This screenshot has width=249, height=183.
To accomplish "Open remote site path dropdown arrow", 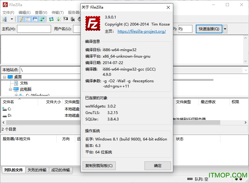I will (x=246, y=70).
